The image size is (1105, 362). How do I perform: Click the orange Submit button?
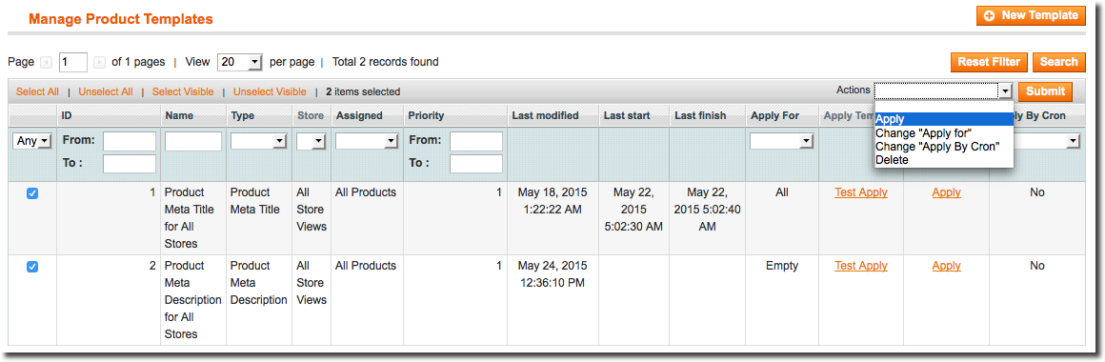[x=1045, y=91]
